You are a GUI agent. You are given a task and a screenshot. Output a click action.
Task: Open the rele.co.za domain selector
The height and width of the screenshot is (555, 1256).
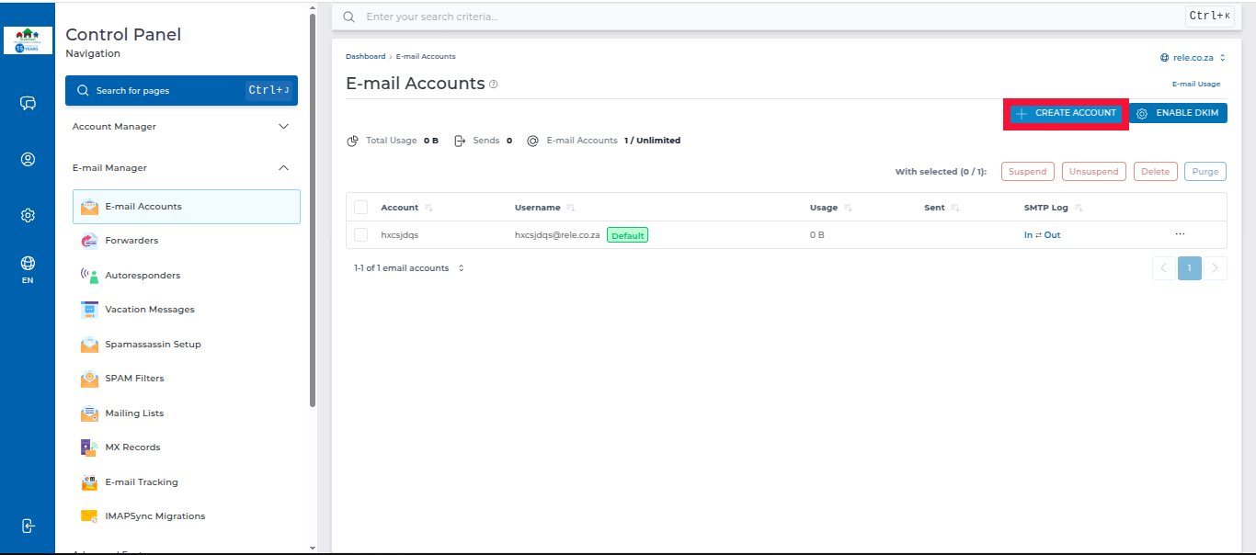(x=1193, y=58)
